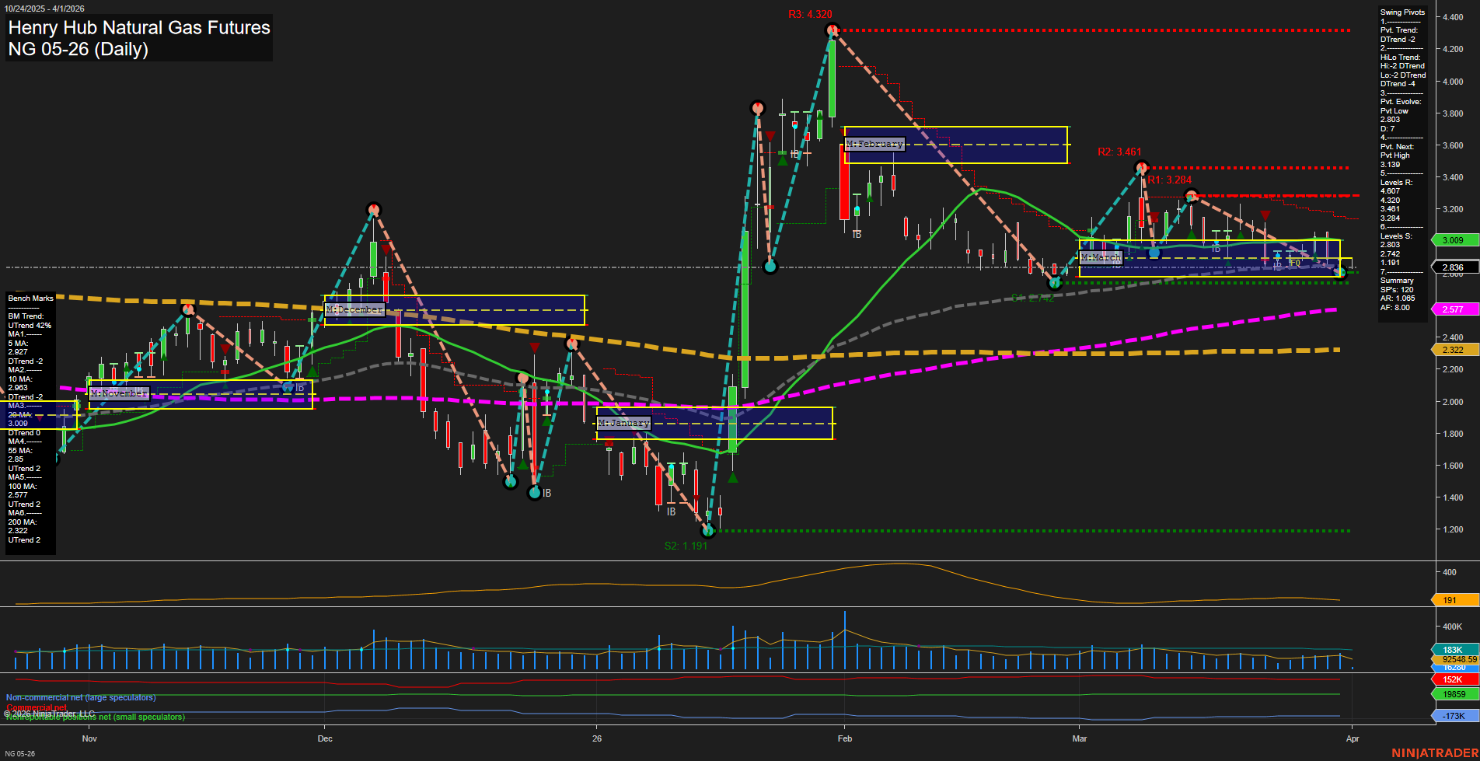Open the © 2026 NinjaTrader, LLC link
This screenshot has height=761, width=1480.
point(51,713)
